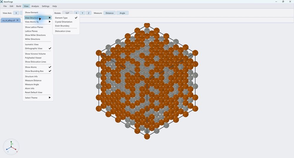Open the Polyhedral Viewer
The image size is (294, 158).
click(x=38, y=58)
